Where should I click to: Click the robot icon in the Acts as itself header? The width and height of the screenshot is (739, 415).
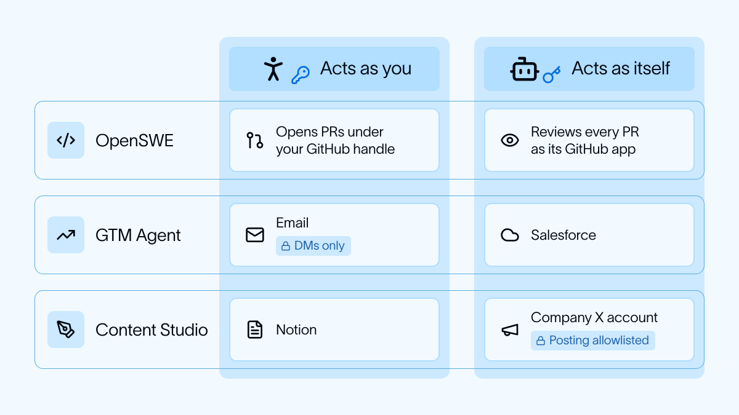(x=525, y=69)
